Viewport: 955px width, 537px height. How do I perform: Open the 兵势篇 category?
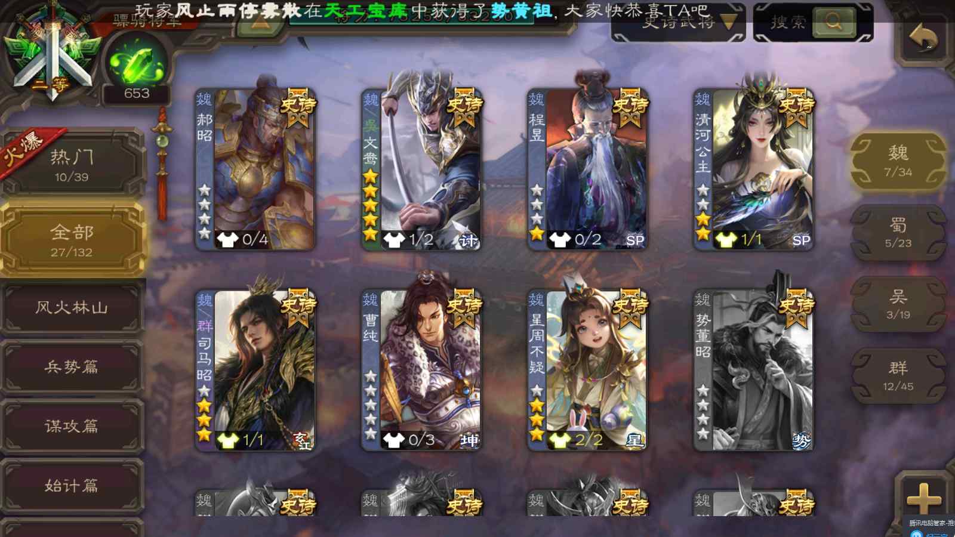72,367
